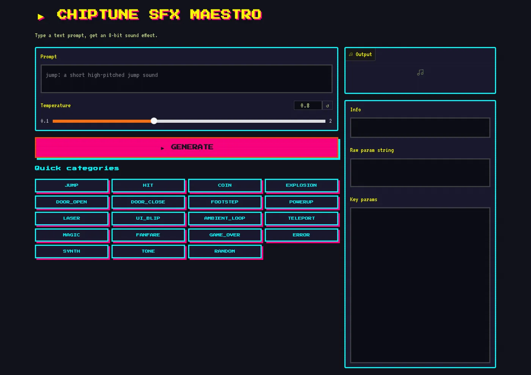
Task: Select the UI_BLIP category
Action: tap(148, 218)
